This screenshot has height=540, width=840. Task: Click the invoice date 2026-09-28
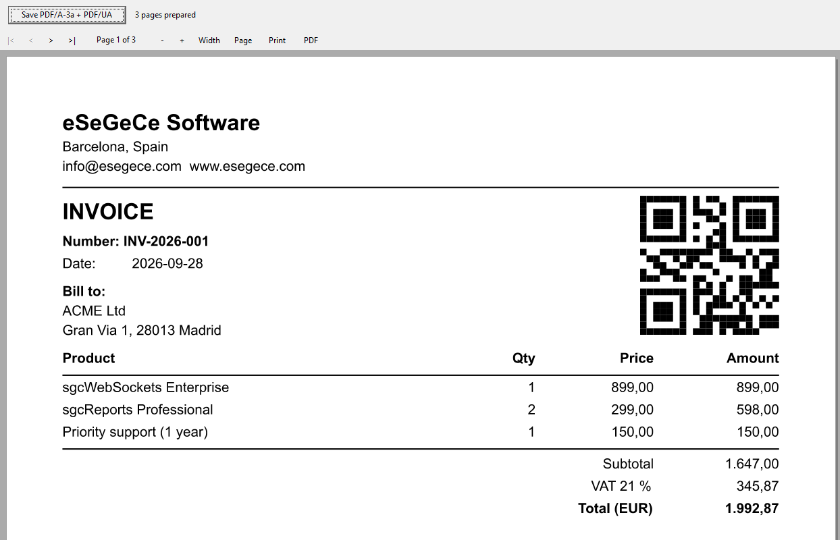click(167, 263)
